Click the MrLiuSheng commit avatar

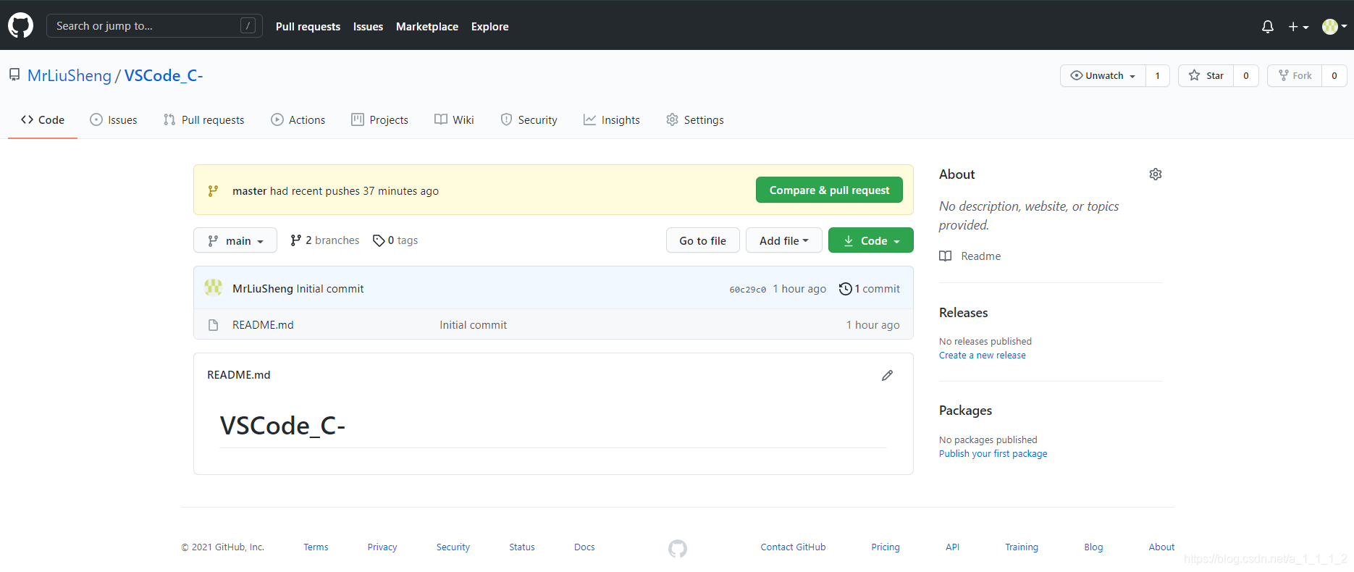(x=213, y=288)
